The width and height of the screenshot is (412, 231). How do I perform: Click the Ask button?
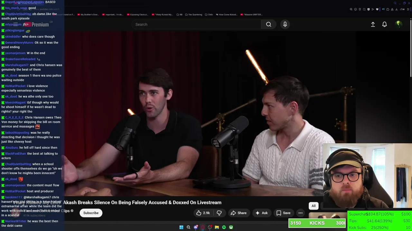(x=261, y=213)
